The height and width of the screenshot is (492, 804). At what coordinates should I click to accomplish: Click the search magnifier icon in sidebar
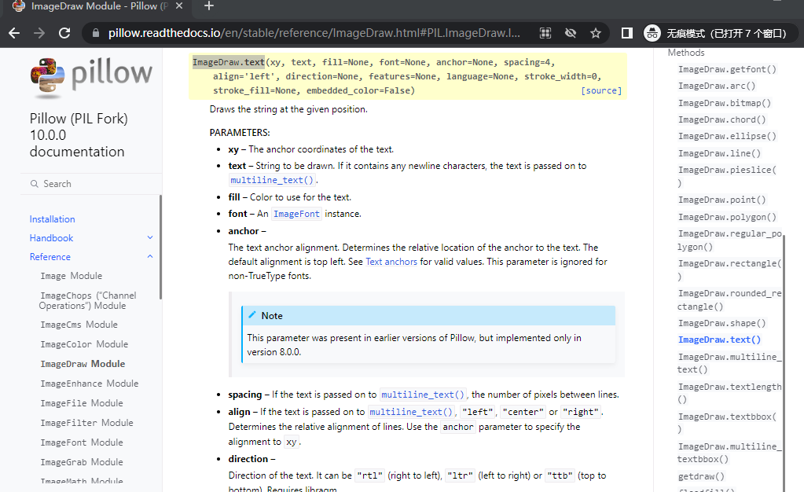35,184
